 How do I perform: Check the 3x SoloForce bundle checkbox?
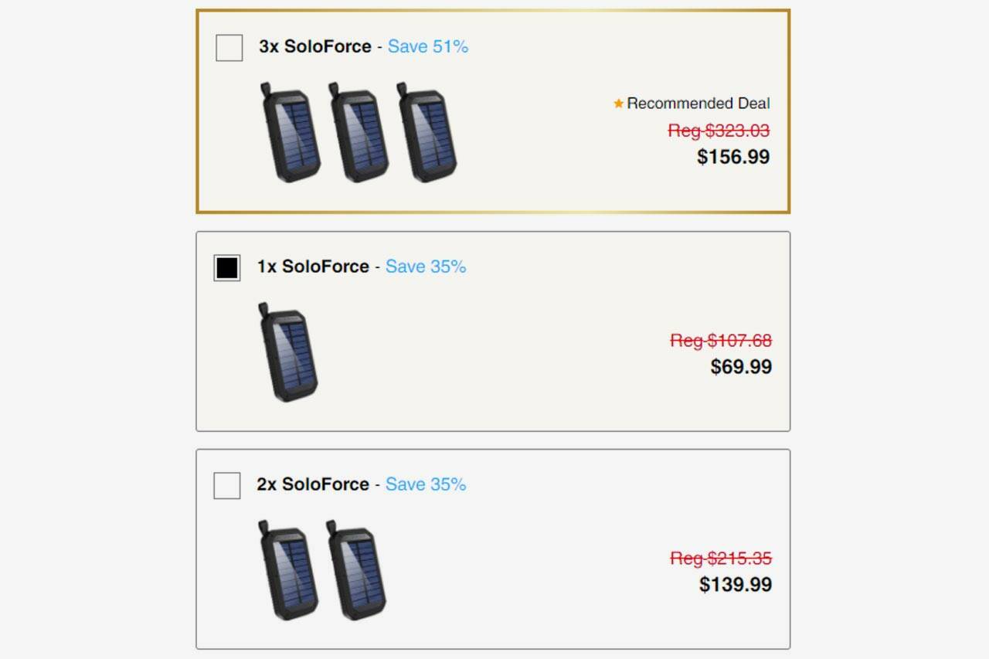point(229,48)
